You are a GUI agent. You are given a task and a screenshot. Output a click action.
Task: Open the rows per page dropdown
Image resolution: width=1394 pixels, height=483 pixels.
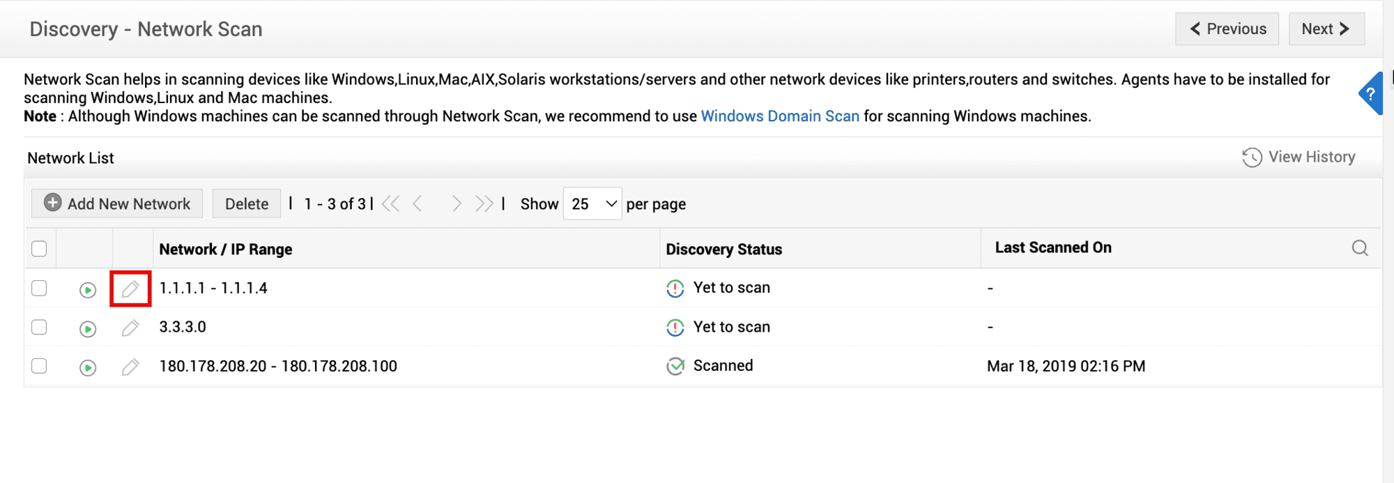[x=592, y=204]
